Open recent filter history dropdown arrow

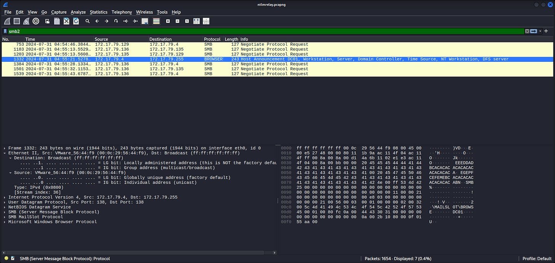coord(540,31)
